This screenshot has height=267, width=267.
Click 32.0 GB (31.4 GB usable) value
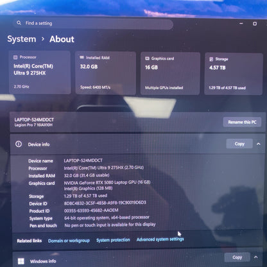coord(87,175)
